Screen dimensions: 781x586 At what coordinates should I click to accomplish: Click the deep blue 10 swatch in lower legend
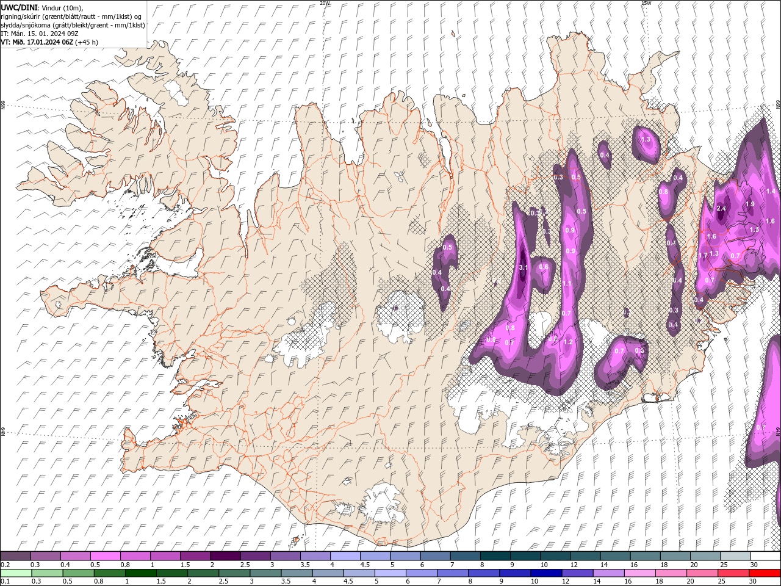coord(546,573)
